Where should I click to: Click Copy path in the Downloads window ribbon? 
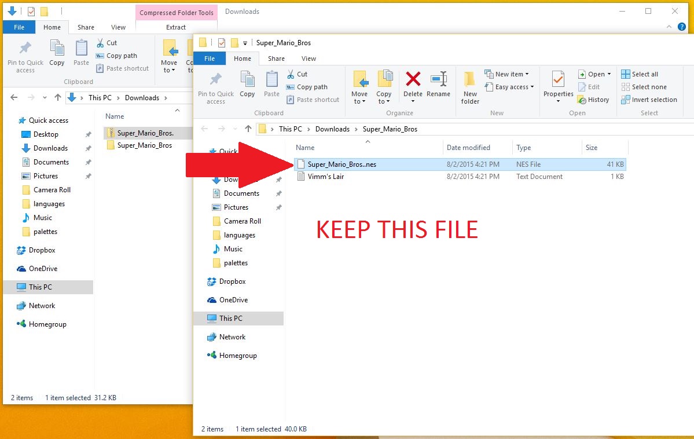(x=117, y=56)
